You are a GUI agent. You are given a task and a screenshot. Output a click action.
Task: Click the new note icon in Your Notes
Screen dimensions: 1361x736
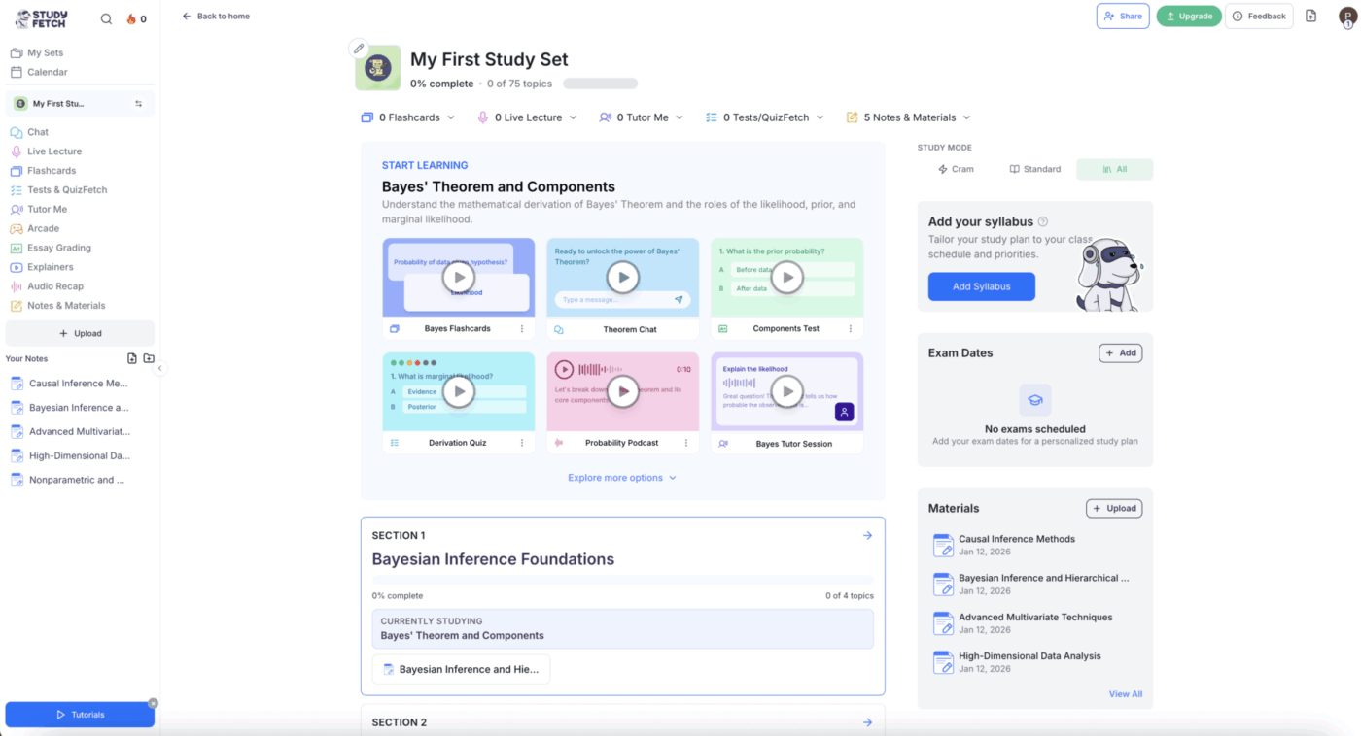click(132, 358)
